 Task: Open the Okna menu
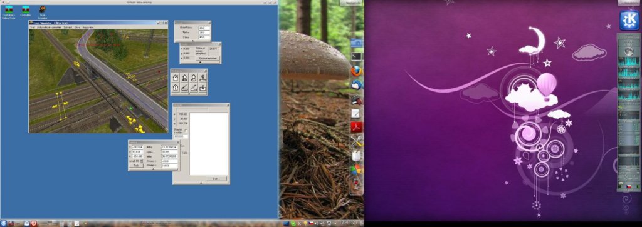click(x=77, y=27)
